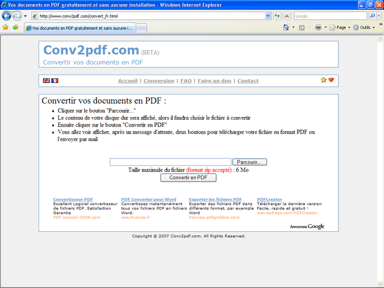
Task: Click the Google search box
Action: coord(330,16)
